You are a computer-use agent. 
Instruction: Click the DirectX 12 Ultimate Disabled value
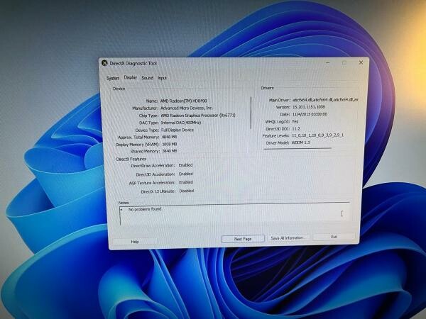point(187,191)
